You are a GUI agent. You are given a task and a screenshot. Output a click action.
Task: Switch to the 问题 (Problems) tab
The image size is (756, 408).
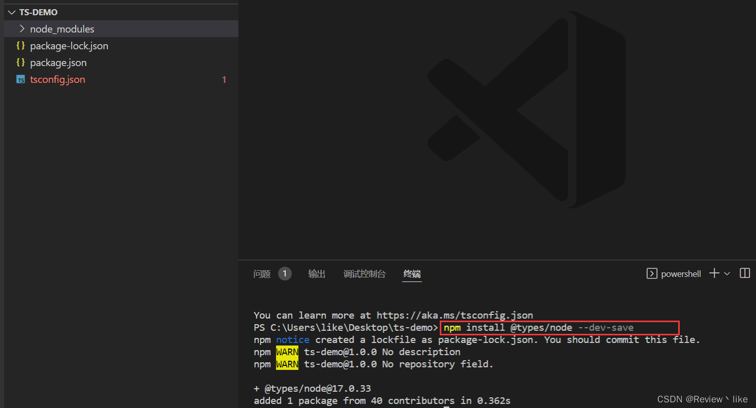coord(262,274)
